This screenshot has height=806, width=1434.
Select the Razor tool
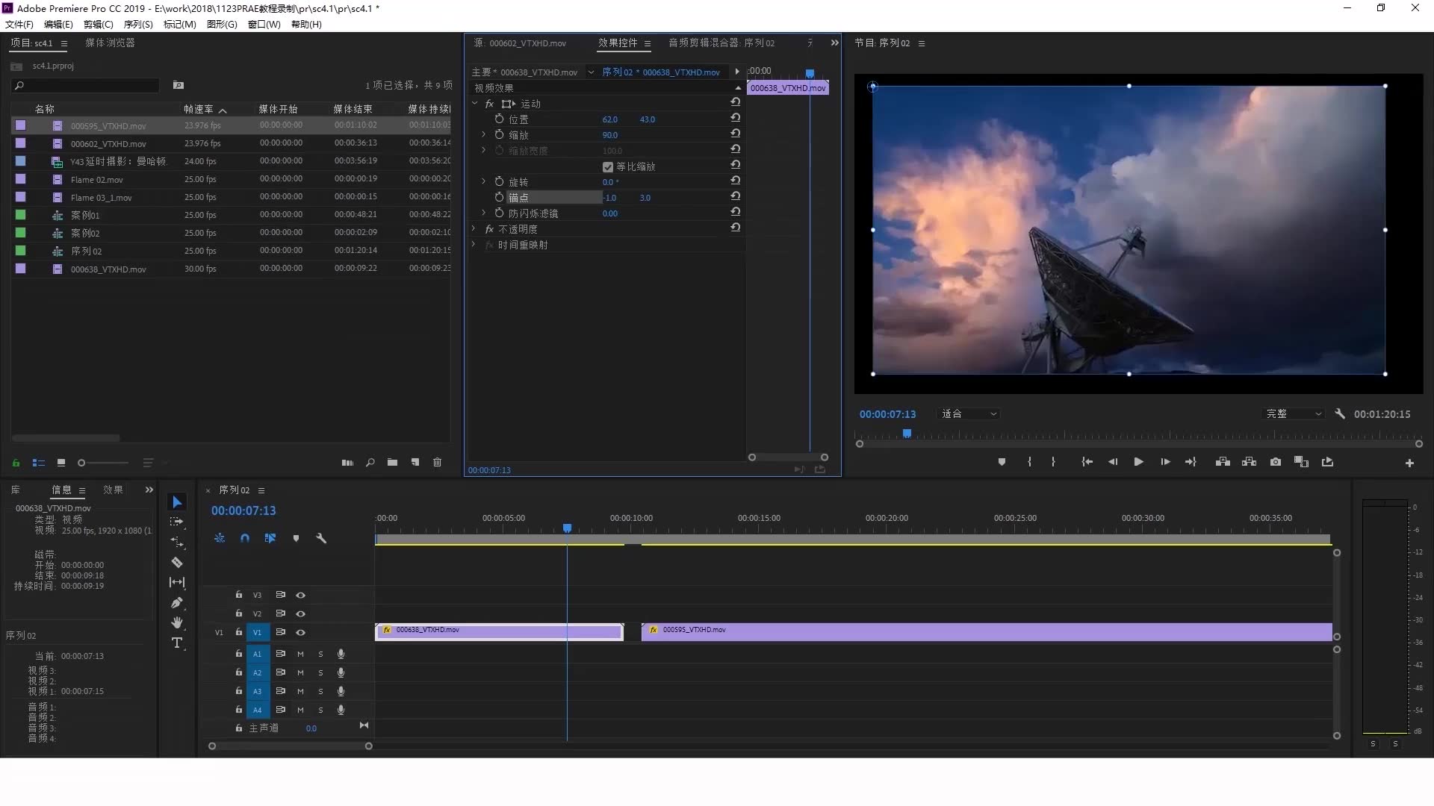click(177, 563)
